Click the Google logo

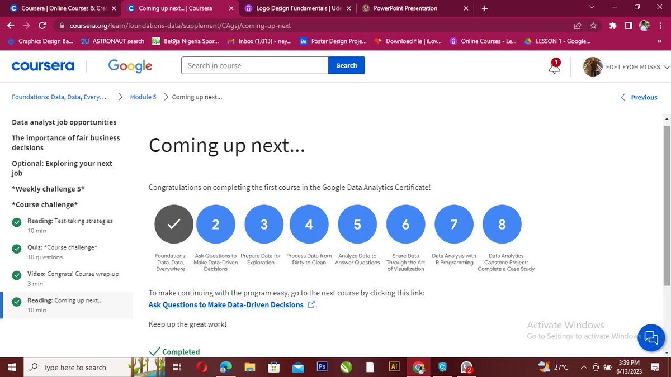[x=130, y=66]
